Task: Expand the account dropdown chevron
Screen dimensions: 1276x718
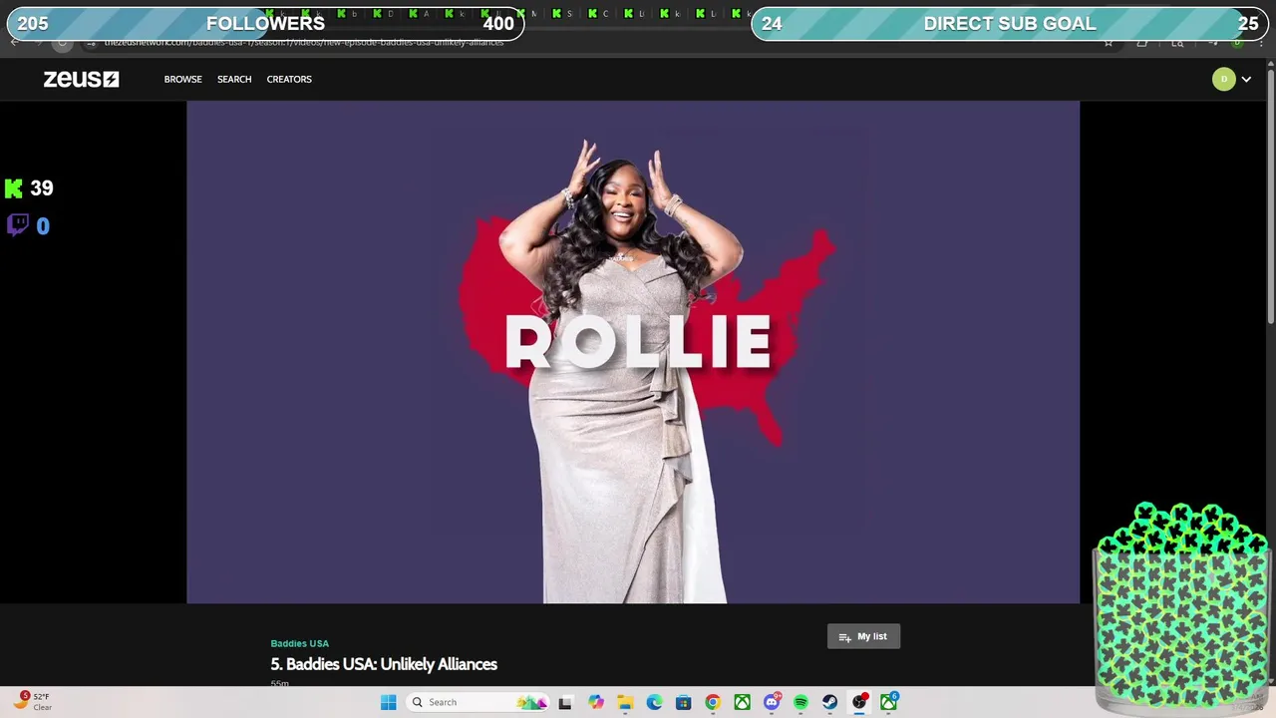Action: tap(1246, 80)
